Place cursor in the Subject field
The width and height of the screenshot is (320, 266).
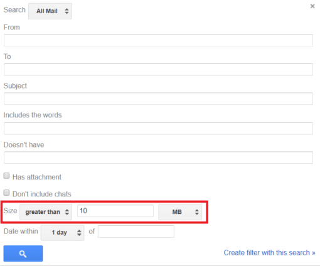(x=158, y=98)
